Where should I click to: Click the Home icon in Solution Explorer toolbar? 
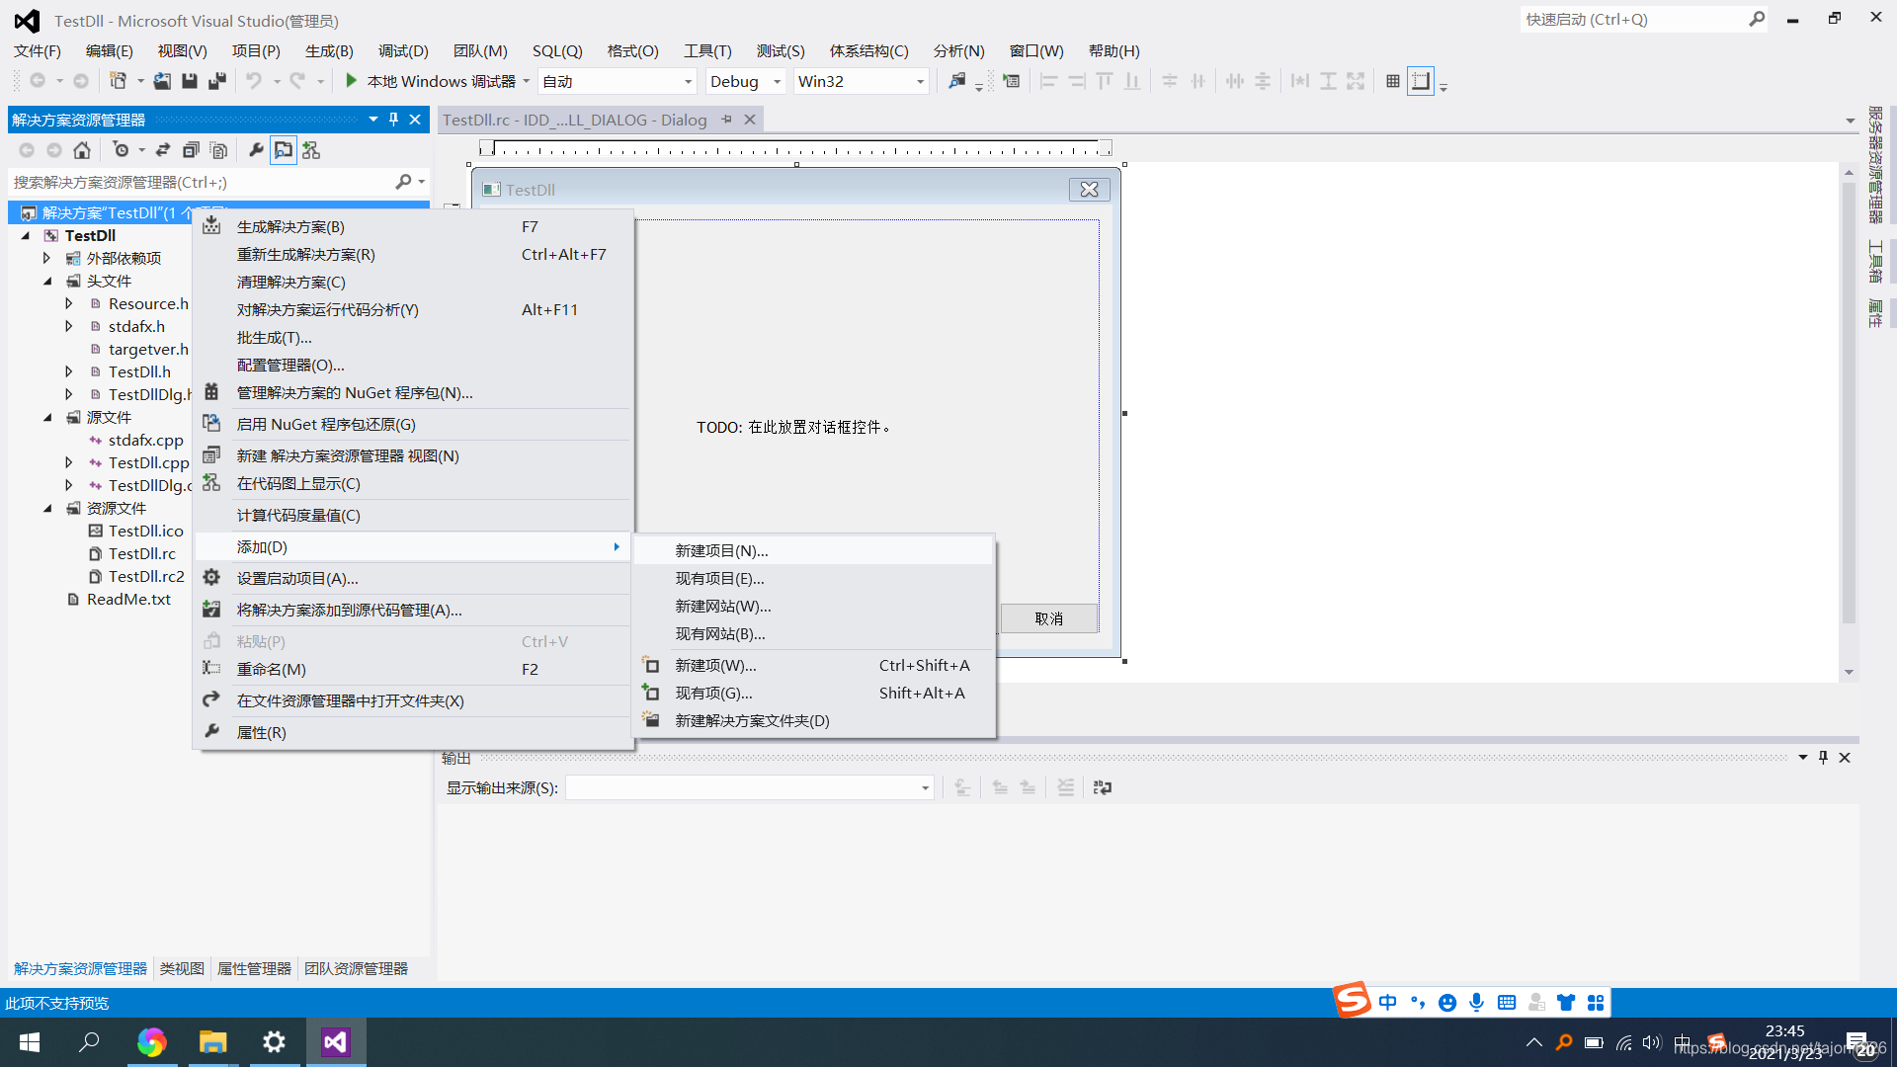tap(82, 150)
